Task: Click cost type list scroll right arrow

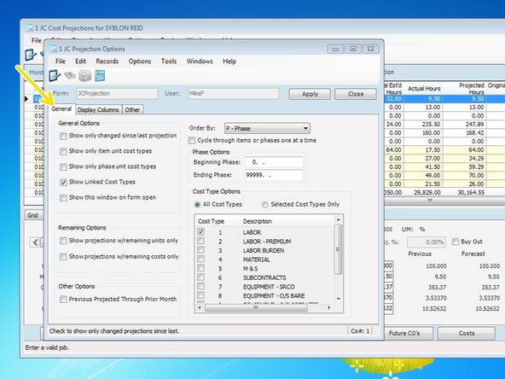Action: pos(328,308)
